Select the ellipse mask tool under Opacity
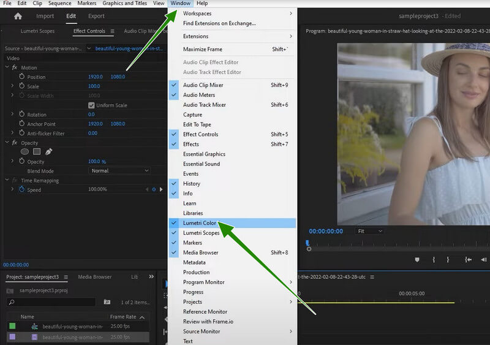Screen dimensions: 490x345 (x=25, y=151)
